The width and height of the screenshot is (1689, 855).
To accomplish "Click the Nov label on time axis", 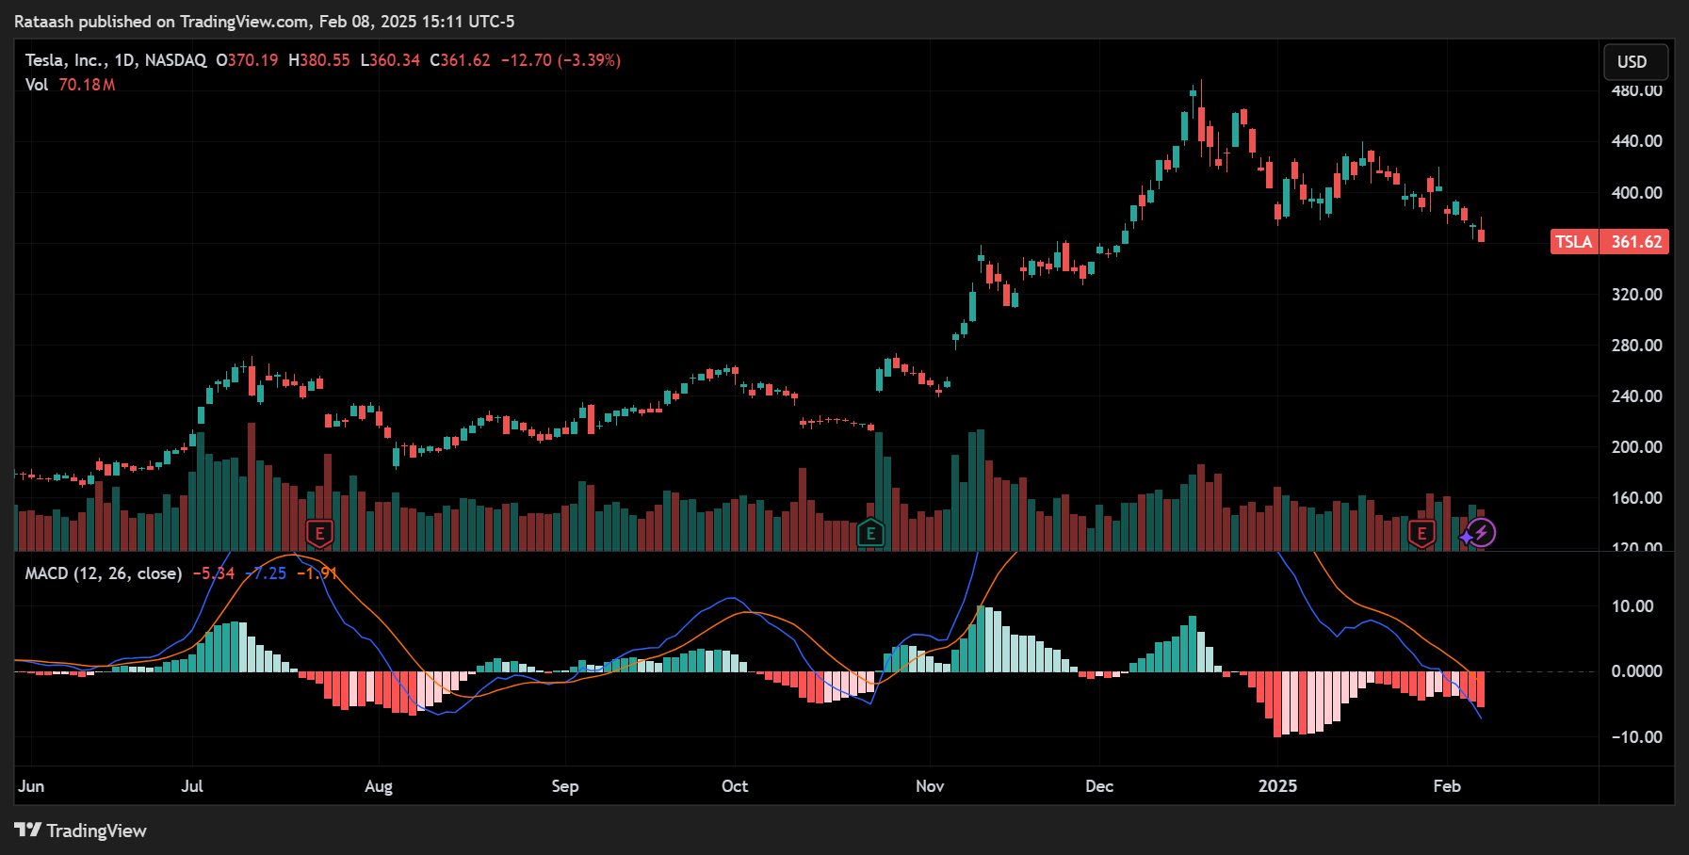I will [930, 786].
